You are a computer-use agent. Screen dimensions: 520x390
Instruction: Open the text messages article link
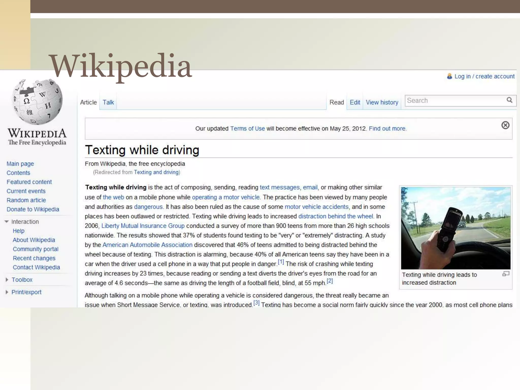(280, 187)
